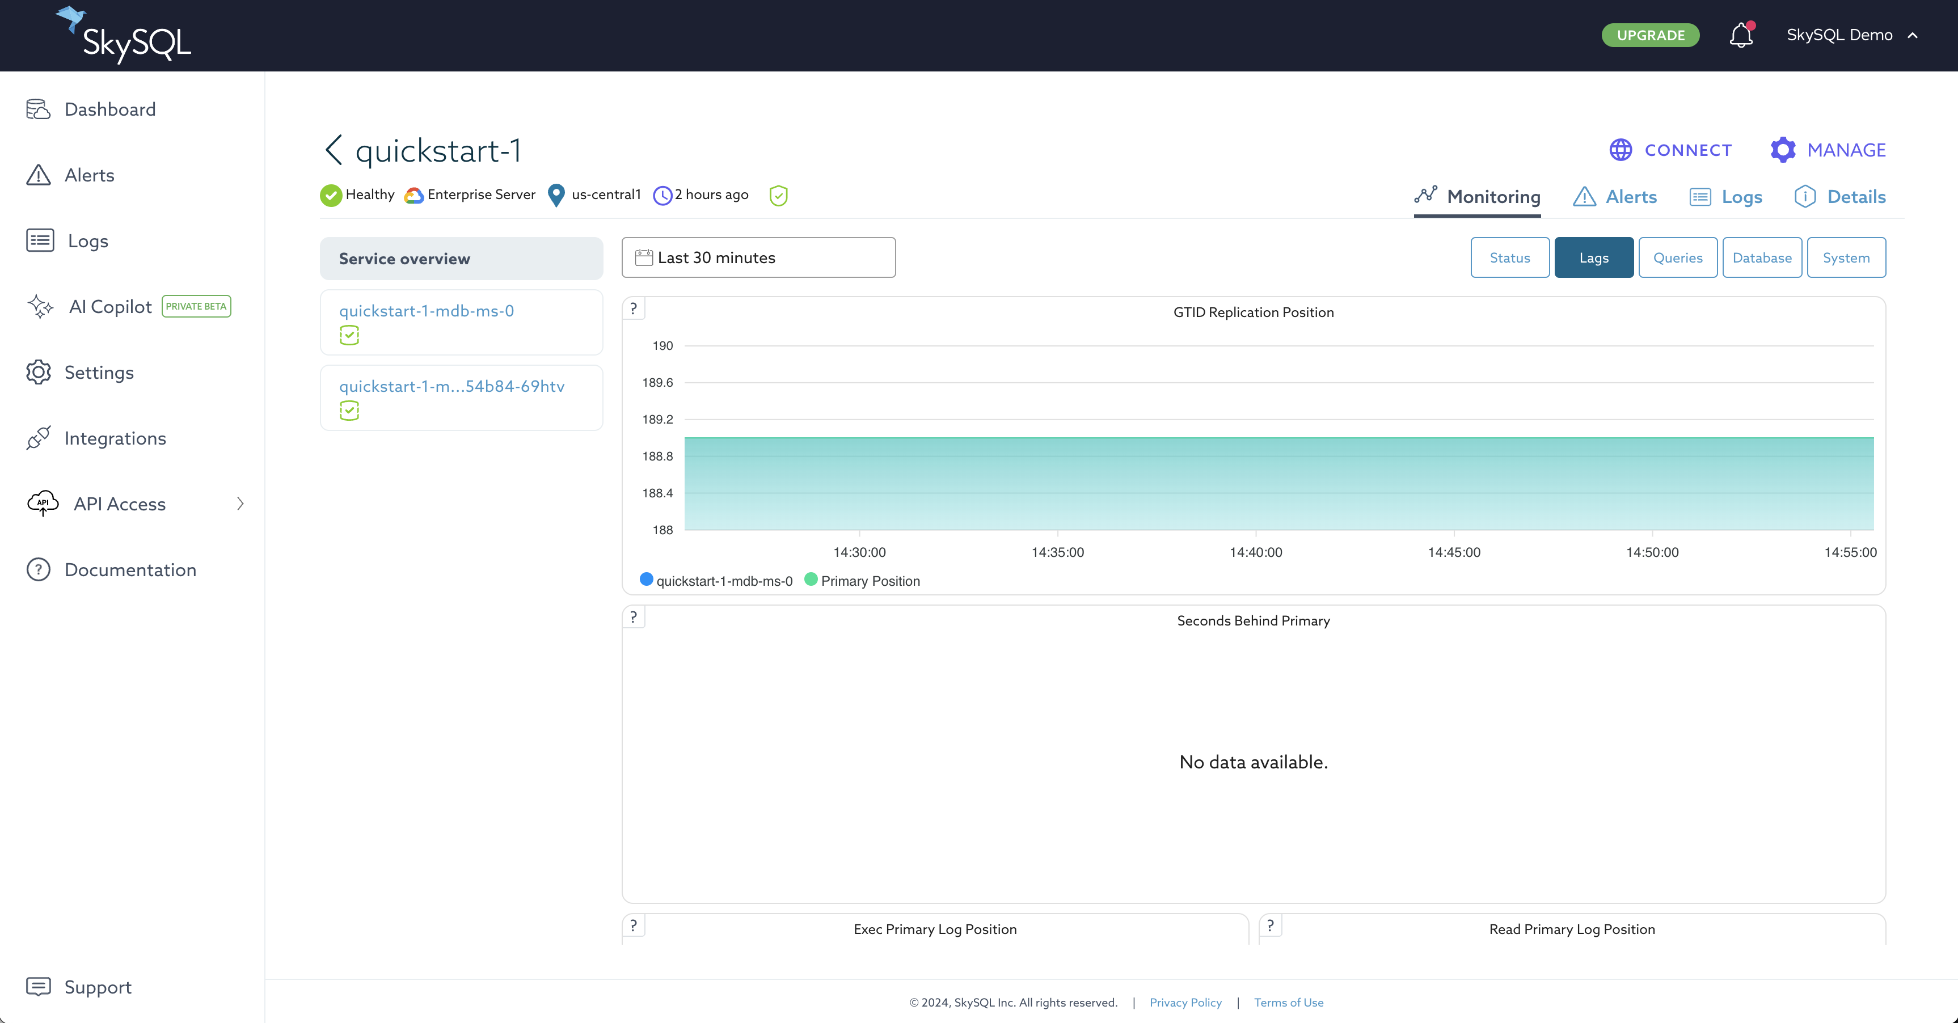Open the quickstart-1-m...54b84-69htv server link
Viewport: 1958px width, 1023px height.
(x=451, y=386)
